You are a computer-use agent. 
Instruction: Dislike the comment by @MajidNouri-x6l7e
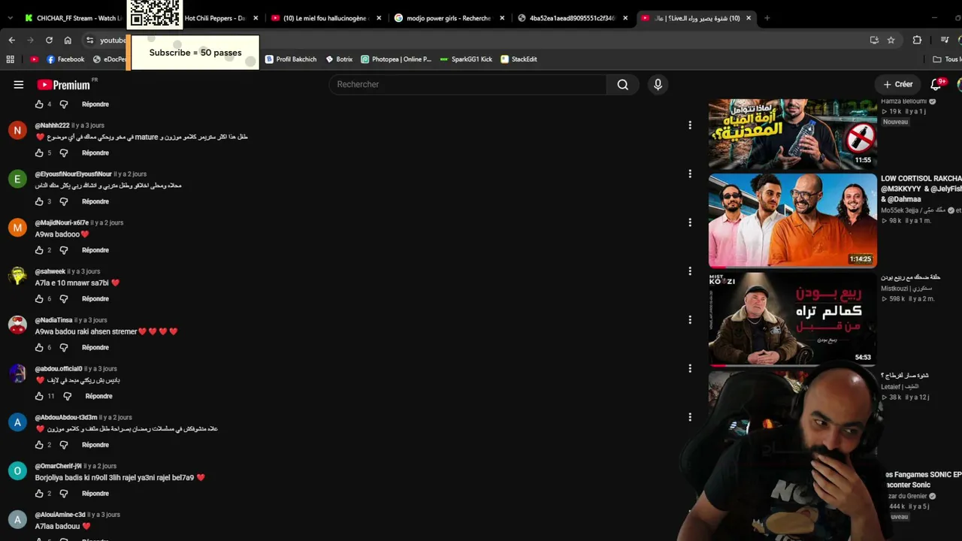(x=64, y=250)
